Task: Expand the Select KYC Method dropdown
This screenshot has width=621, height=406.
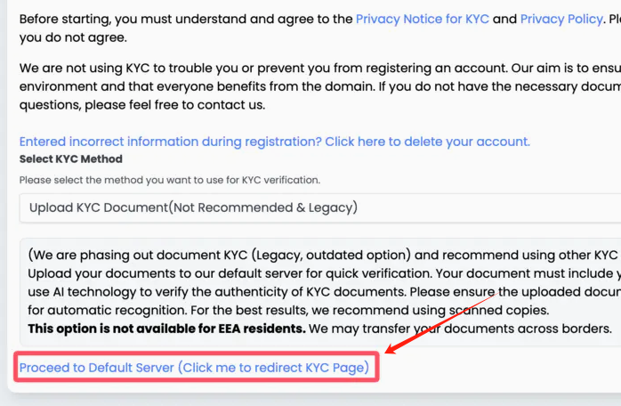Action: coord(320,207)
